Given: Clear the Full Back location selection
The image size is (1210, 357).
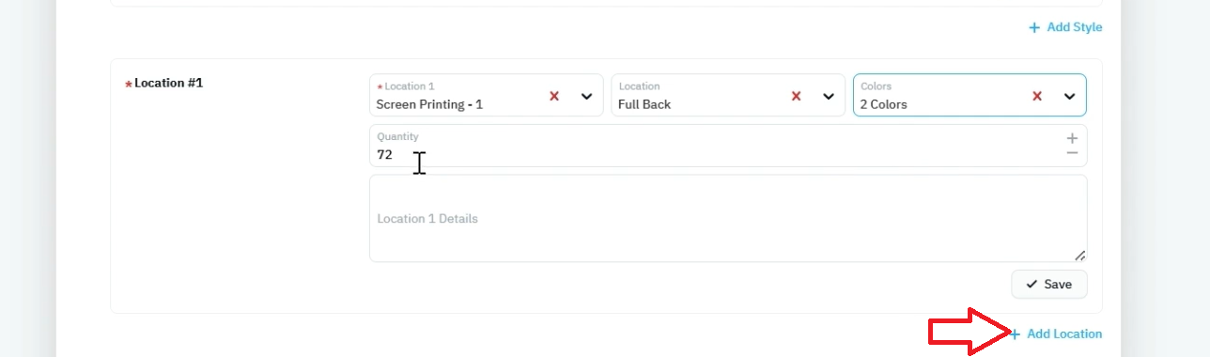Looking at the screenshot, I should click(x=796, y=96).
